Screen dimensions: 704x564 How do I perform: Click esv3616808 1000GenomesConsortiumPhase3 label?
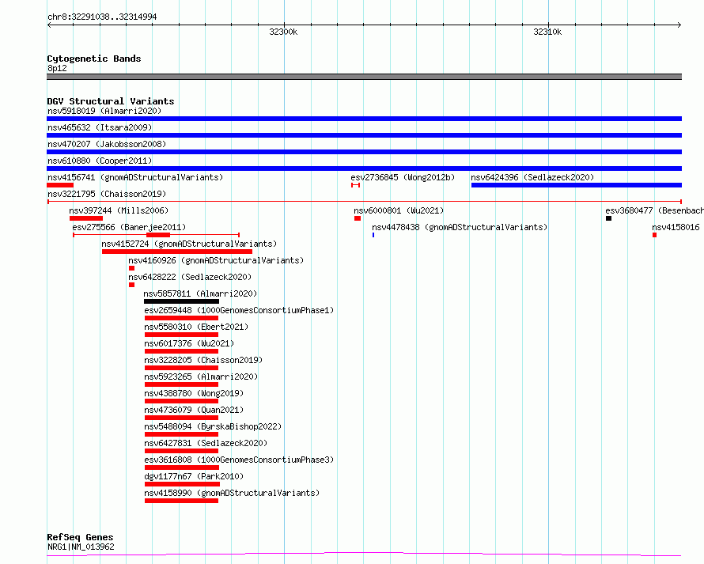pyautogui.click(x=239, y=460)
